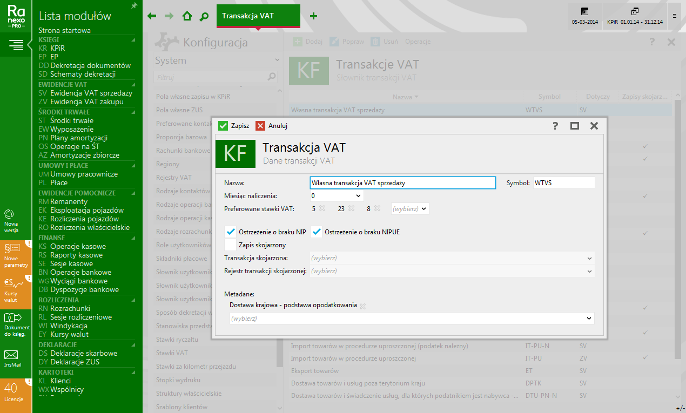Enable the Zapis skojarzony checkbox
Image resolution: width=686 pixels, height=413 pixels.
pyautogui.click(x=231, y=245)
